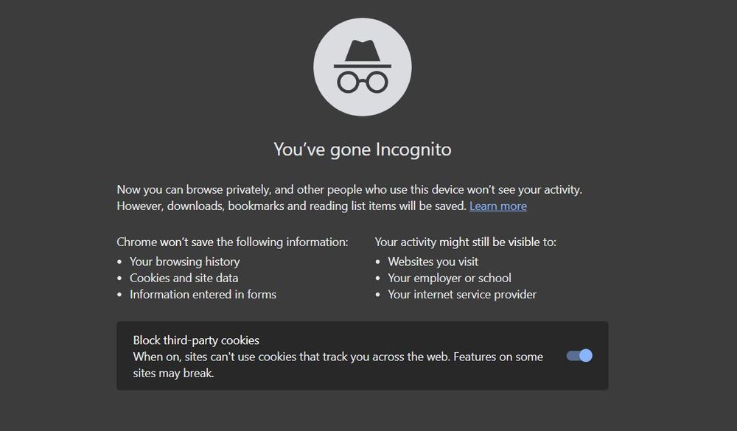Click the cookie tracking description sentence
Viewport: 737px width, 431px height.
point(292,357)
